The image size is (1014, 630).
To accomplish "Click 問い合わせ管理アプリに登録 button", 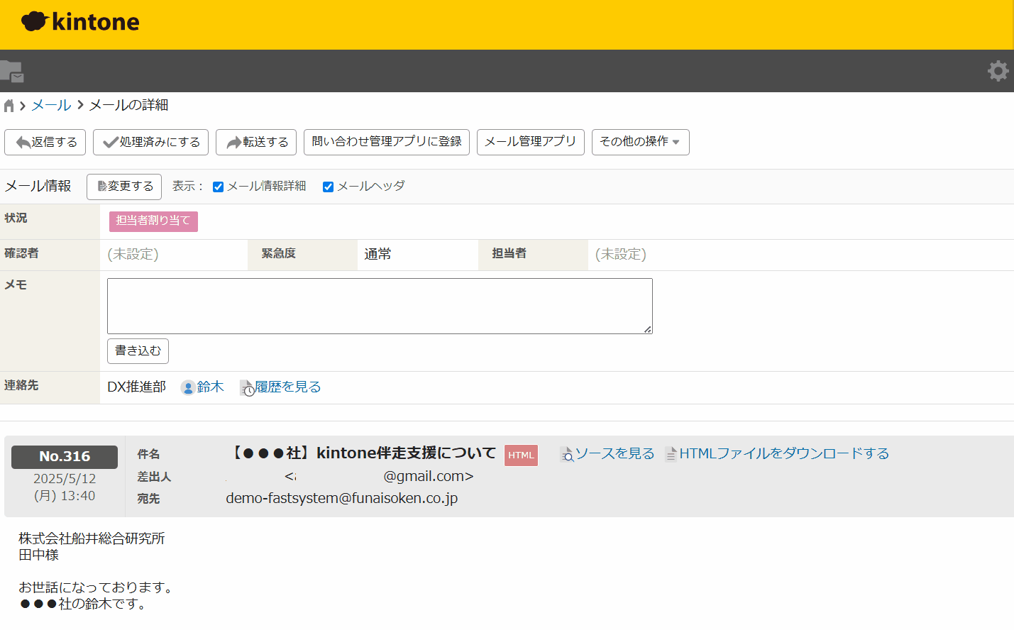I will click(387, 142).
